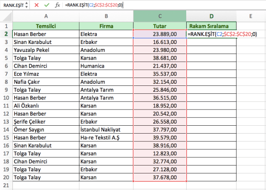
Task: Select the cell containing İstanbul Nakliyat
Action: click(x=106, y=129)
